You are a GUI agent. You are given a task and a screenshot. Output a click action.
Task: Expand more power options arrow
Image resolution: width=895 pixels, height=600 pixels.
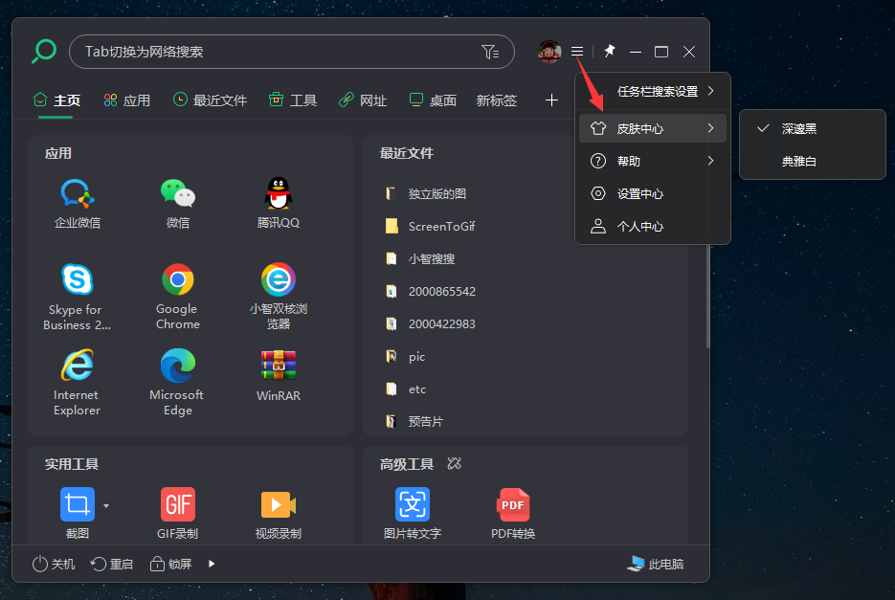[x=212, y=564]
